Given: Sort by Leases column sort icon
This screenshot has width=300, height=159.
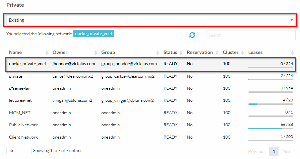Looking at the screenshot, I should (x=292, y=53).
